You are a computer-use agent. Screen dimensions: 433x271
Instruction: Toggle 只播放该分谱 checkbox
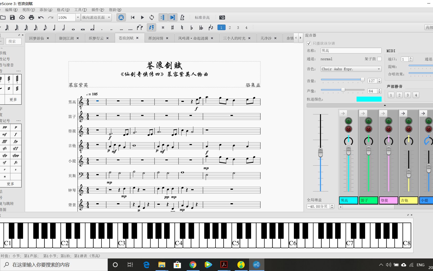pyautogui.click(x=309, y=43)
